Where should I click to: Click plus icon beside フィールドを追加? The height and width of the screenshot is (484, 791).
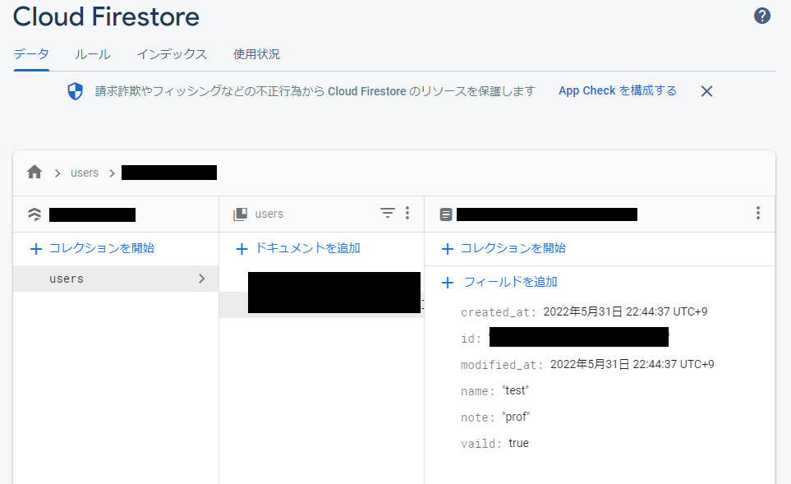(448, 283)
